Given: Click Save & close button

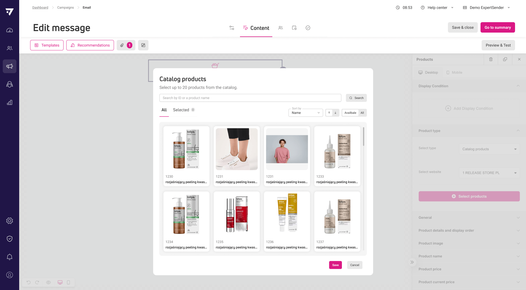Looking at the screenshot, I should click(x=463, y=27).
